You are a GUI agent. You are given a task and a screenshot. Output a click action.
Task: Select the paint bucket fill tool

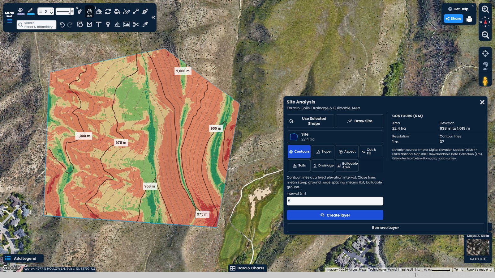pos(117,12)
